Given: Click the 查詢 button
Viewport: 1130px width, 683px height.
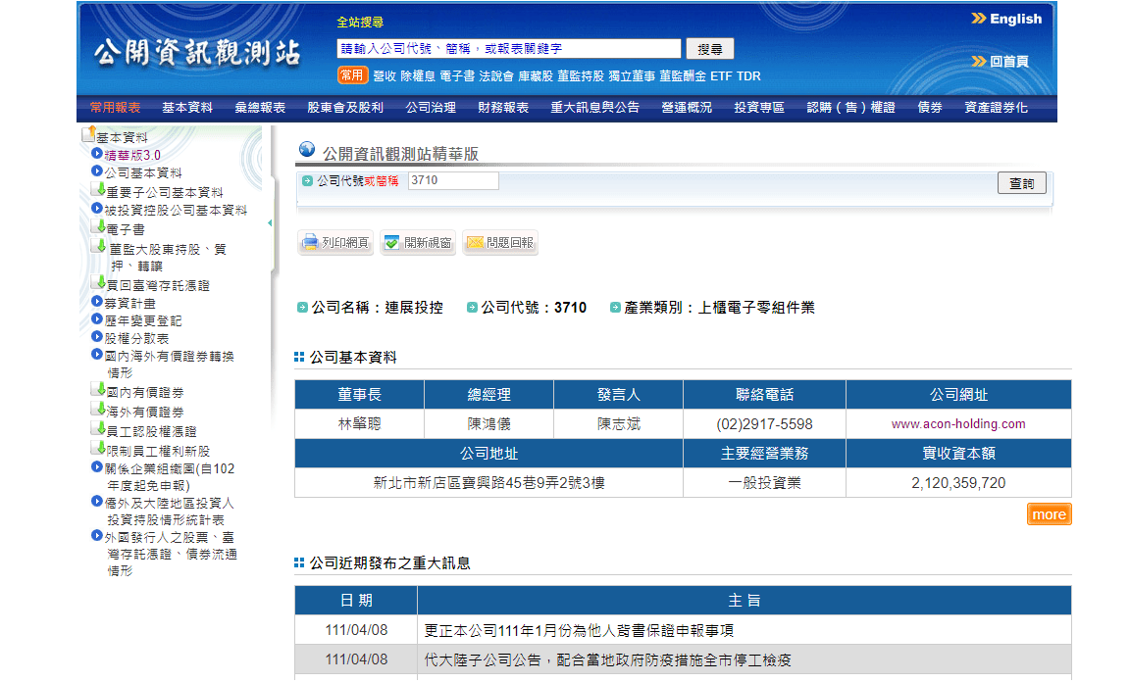Looking at the screenshot, I should [x=1021, y=183].
